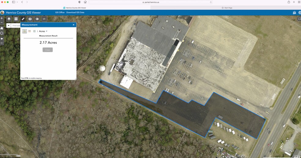Image resolution: width=301 pixels, height=158 pixels.
Task: Open the search source dropdown arrow
Action: (x=9, y=26)
